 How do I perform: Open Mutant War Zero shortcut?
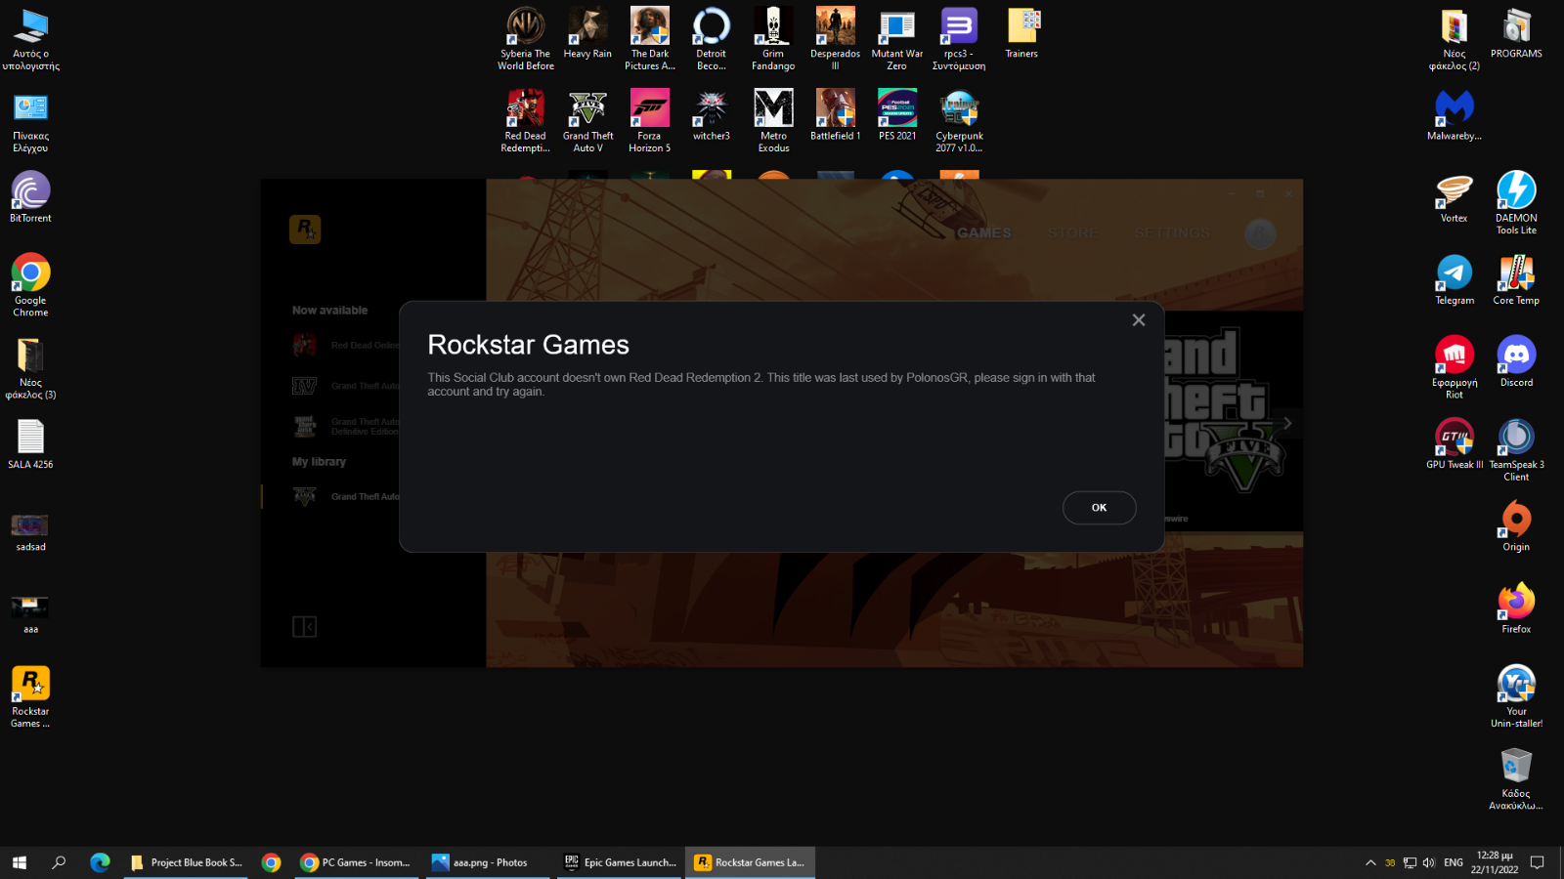pyautogui.click(x=897, y=39)
